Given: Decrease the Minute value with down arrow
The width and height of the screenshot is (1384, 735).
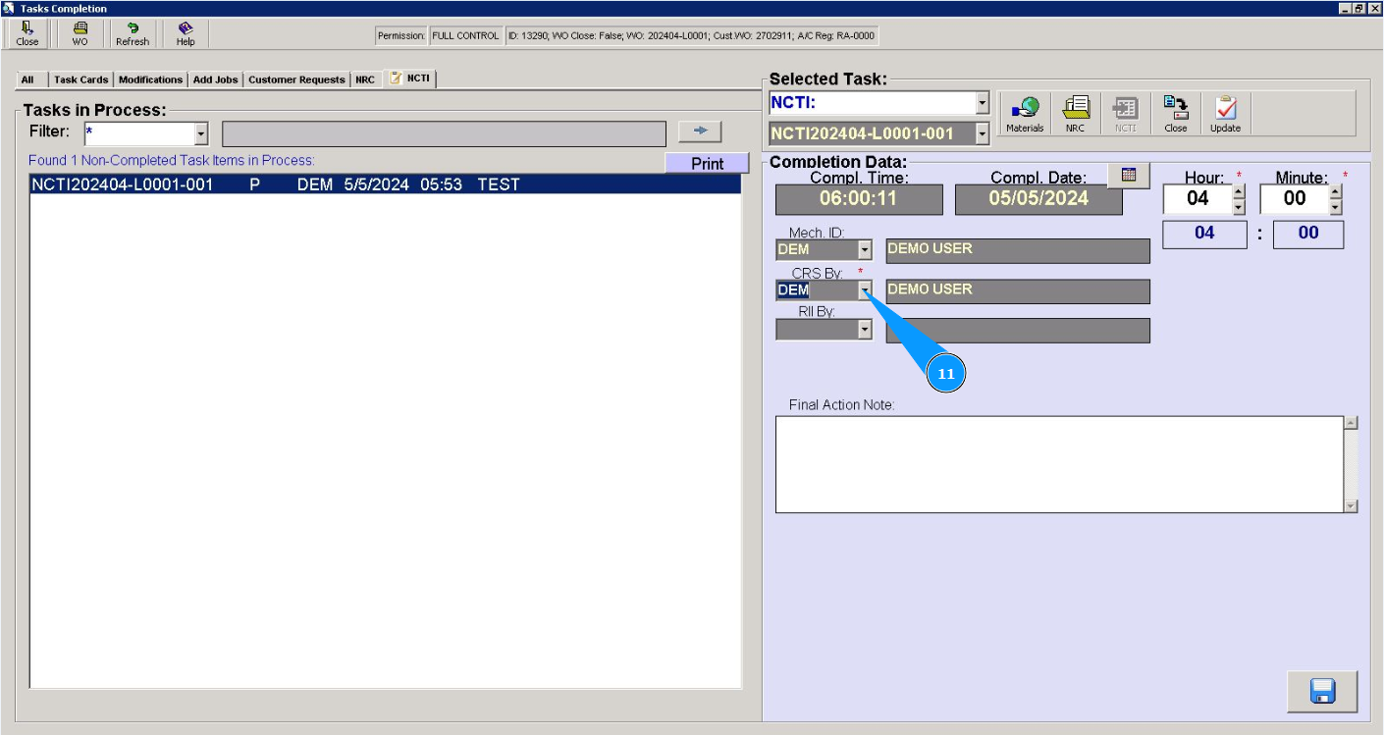Looking at the screenshot, I should tap(1335, 207).
